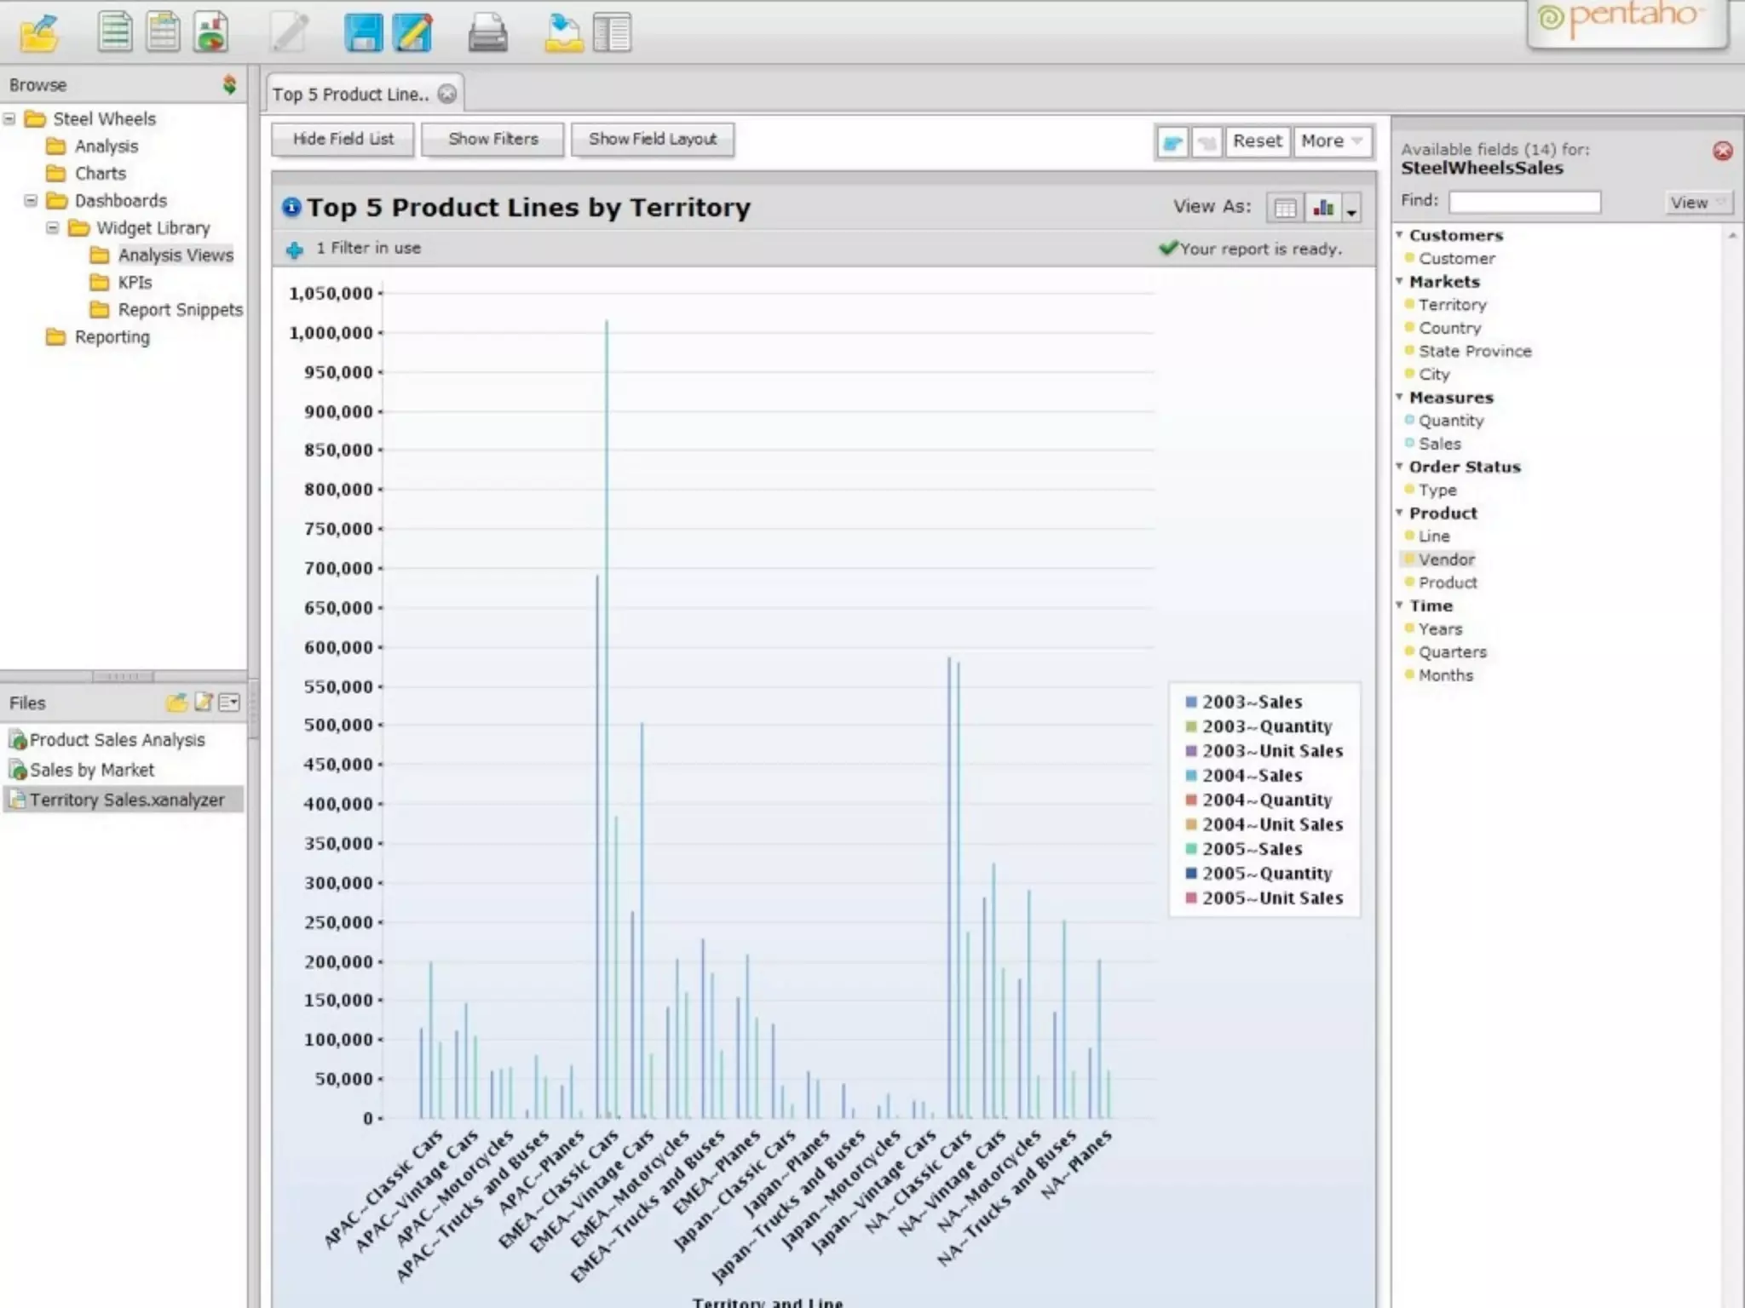The width and height of the screenshot is (1745, 1308).
Task: Click the Print icon in toolbar
Action: (487, 34)
